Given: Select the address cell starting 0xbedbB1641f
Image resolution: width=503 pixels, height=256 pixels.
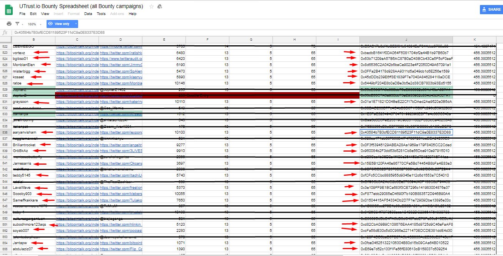Looking at the screenshot, I should point(406,53).
